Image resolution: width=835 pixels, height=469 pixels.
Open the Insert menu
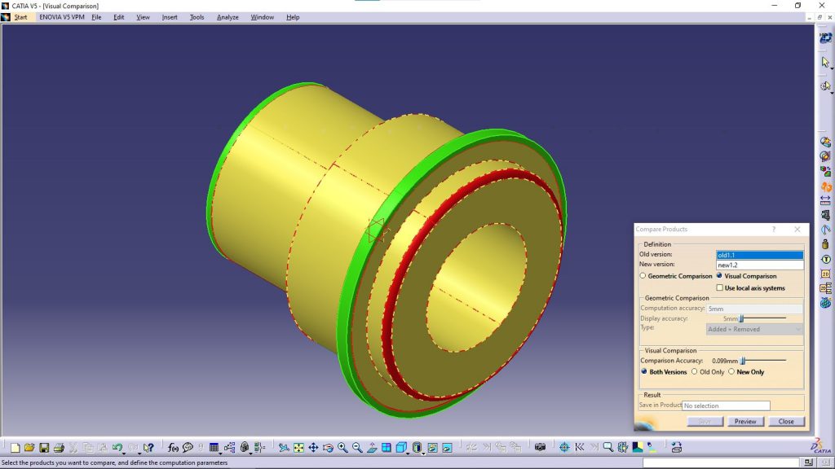[x=170, y=17]
